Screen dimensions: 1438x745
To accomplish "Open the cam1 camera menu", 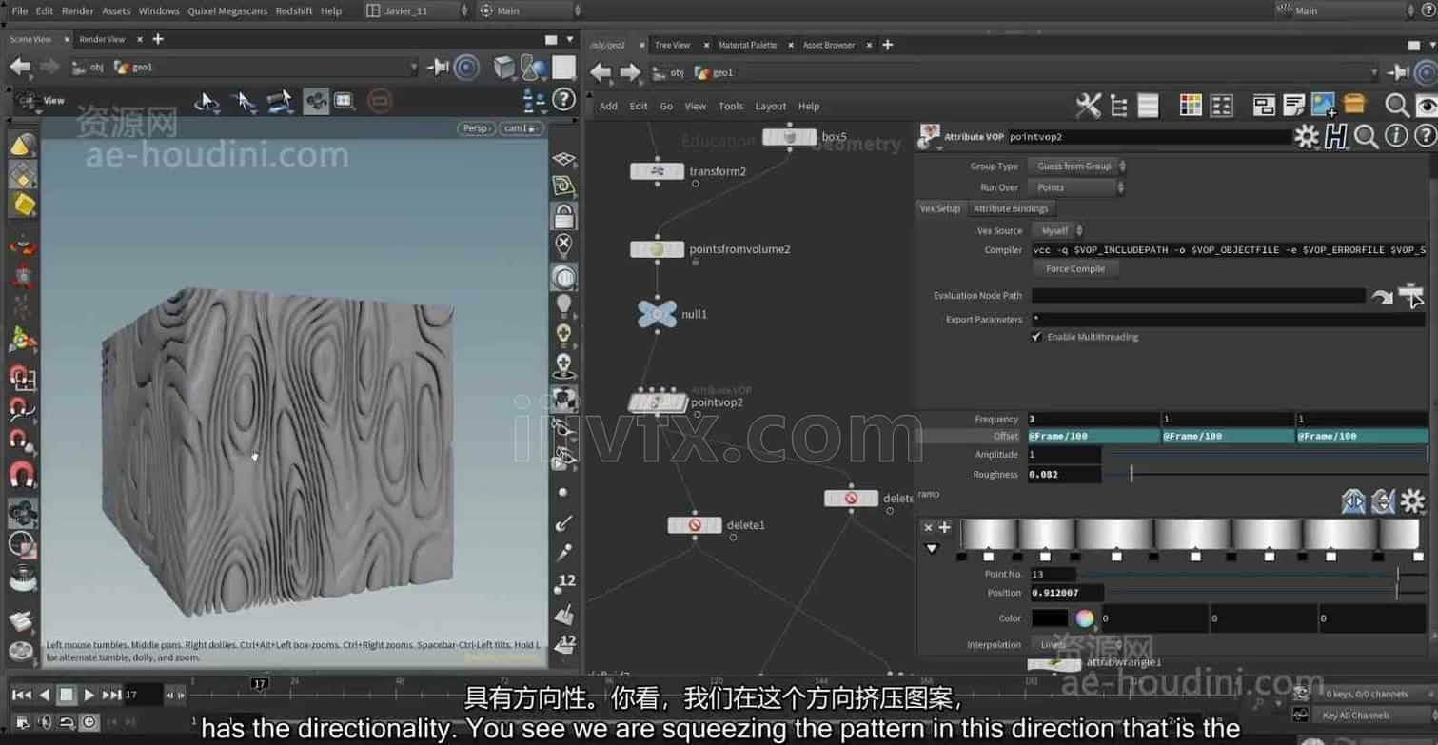I will pos(521,128).
